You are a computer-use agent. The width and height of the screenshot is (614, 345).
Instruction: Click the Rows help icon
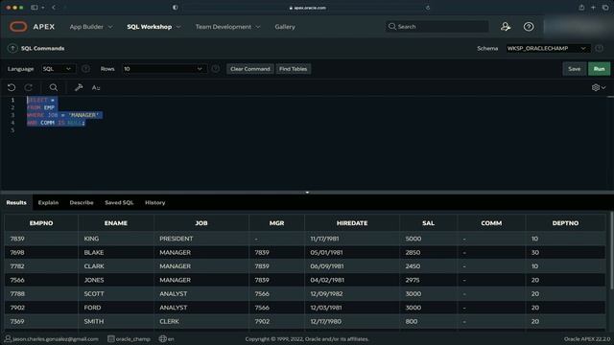tap(215, 69)
